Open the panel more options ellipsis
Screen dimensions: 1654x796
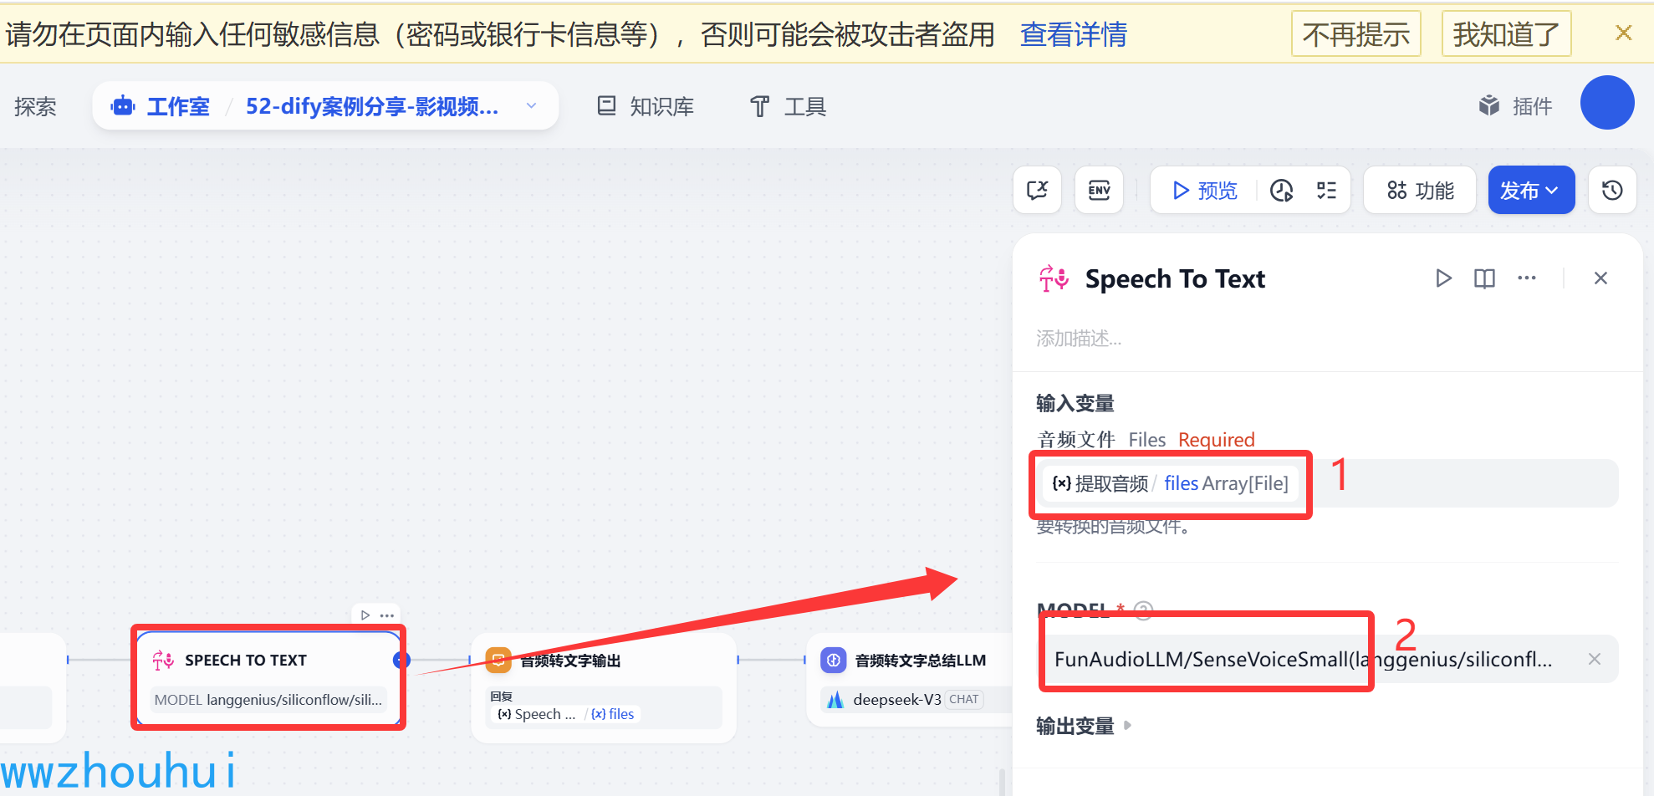coord(1527,278)
